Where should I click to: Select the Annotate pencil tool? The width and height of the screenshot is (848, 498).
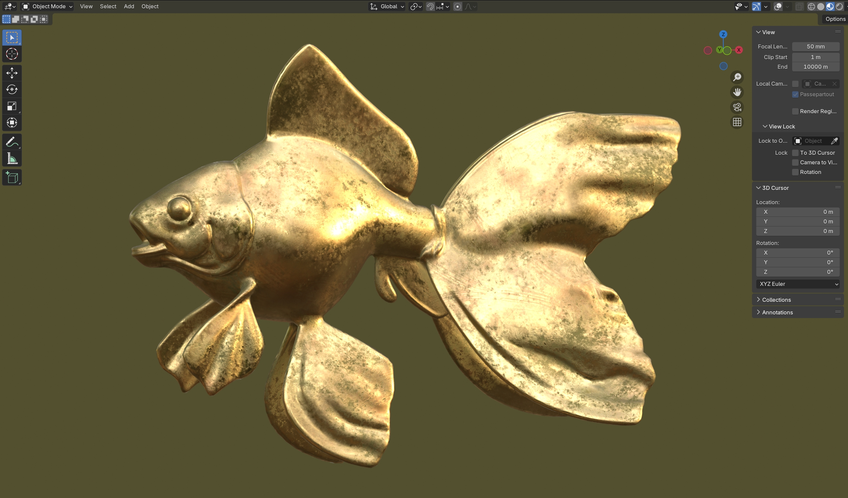[x=12, y=142]
